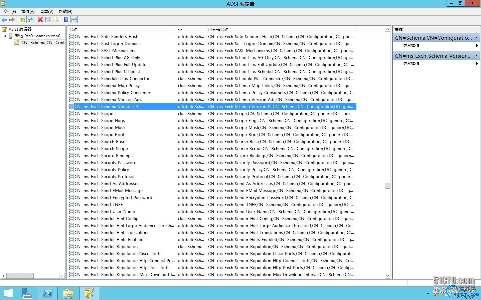The width and height of the screenshot is (481, 300).
Task: Click tree pane horizontal scrollbar right arrow
Action: tap(62, 276)
